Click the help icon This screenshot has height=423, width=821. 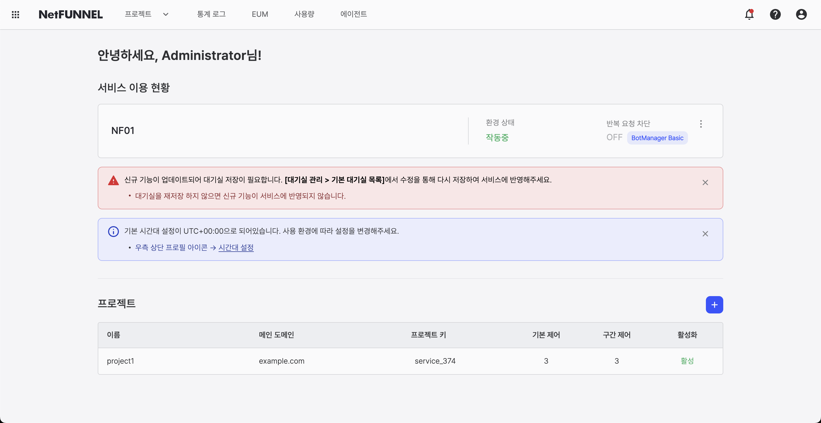[775, 14]
